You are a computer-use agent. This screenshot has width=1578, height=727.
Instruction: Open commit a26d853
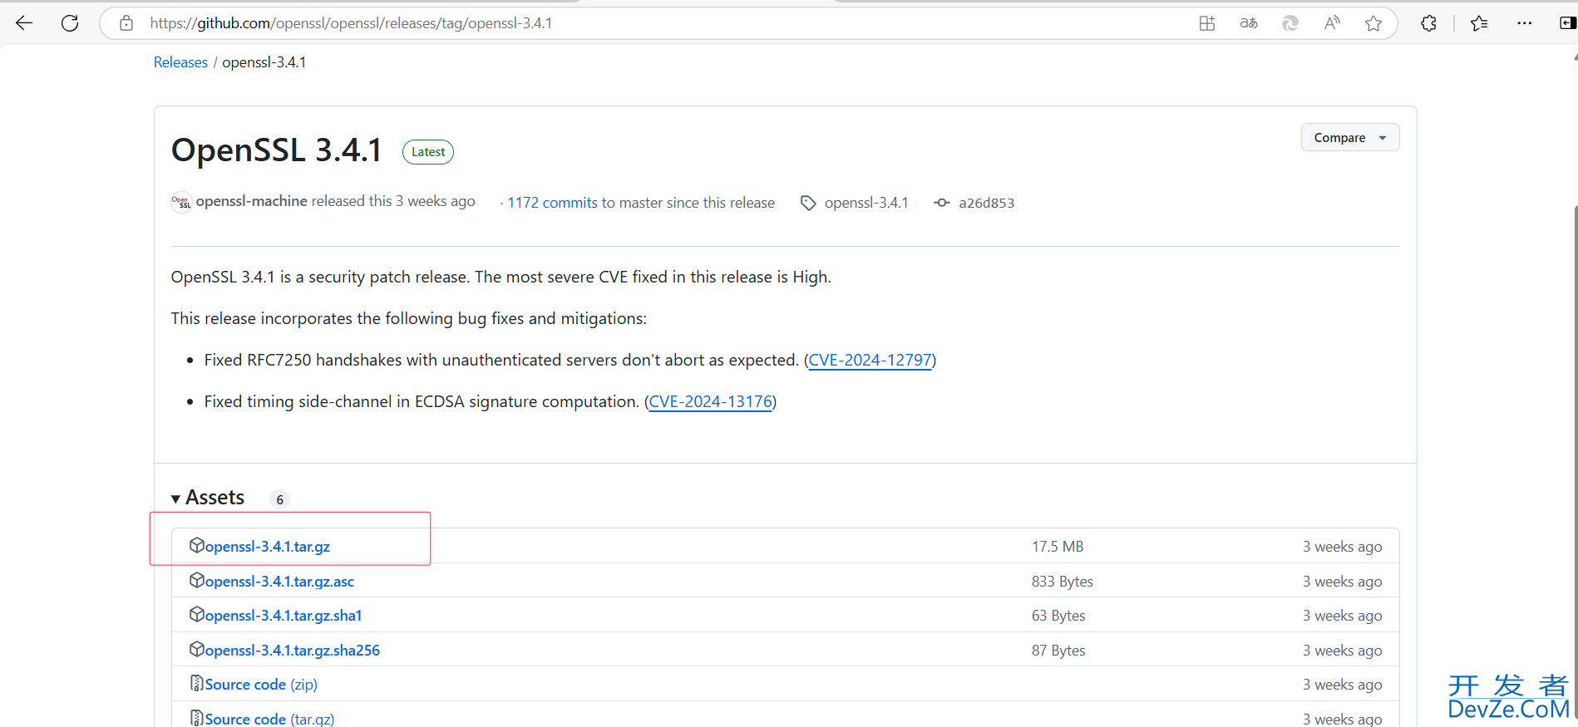986,203
